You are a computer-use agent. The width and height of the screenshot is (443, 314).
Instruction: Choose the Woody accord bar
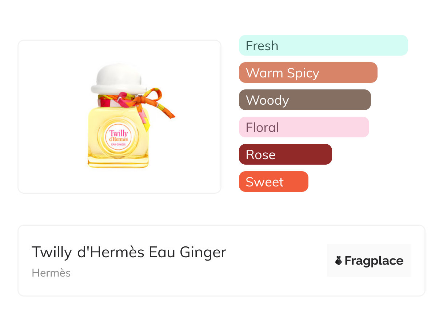point(304,100)
